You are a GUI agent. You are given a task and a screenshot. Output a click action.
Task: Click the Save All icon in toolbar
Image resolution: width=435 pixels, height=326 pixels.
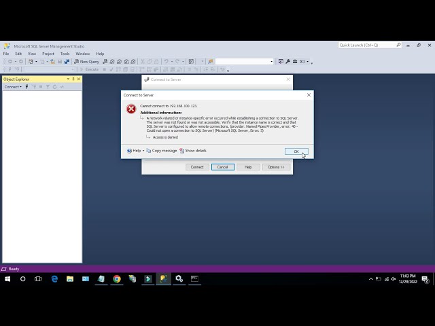pyautogui.click(x=67, y=62)
